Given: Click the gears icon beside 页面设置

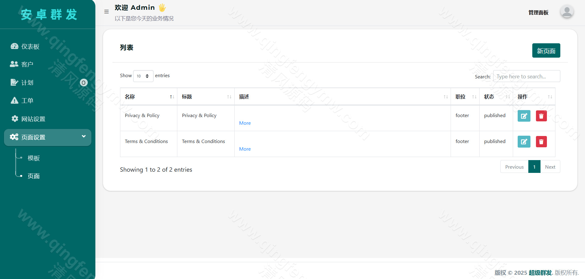Looking at the screenshot, I should 14,137.
